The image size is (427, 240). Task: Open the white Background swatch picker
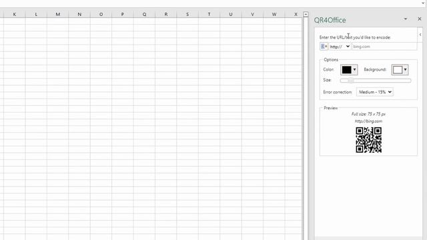tap(398, 69)
